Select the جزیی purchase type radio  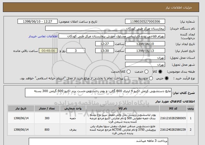(167, 78)
